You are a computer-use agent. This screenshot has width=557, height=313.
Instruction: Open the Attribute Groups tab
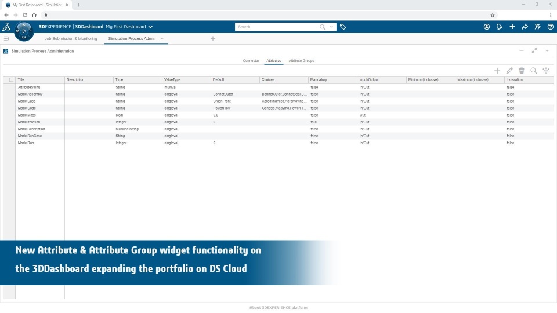(301, 61)
